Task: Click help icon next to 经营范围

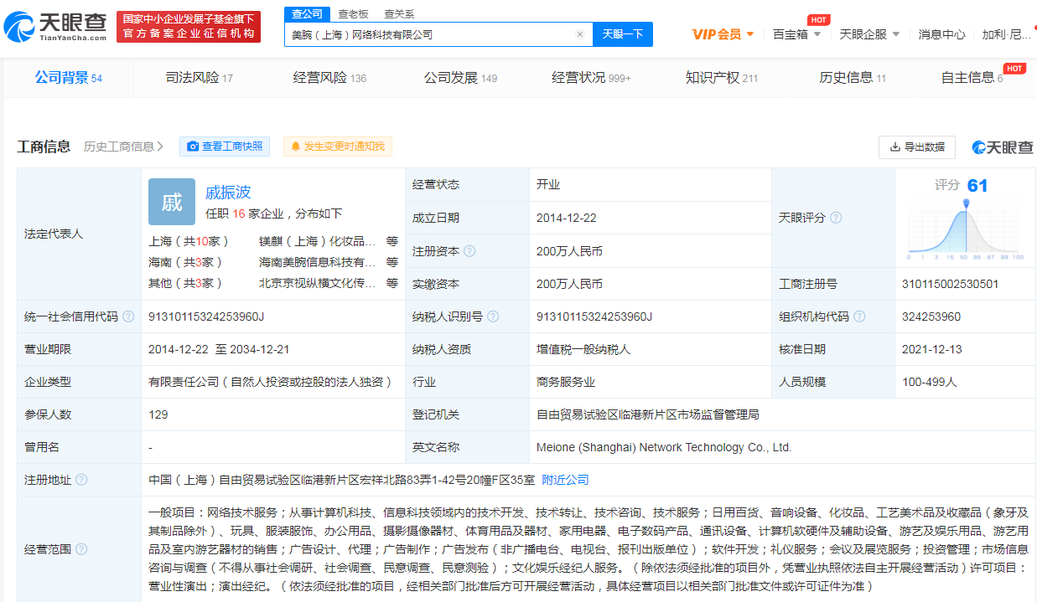Action: (81, 549)
